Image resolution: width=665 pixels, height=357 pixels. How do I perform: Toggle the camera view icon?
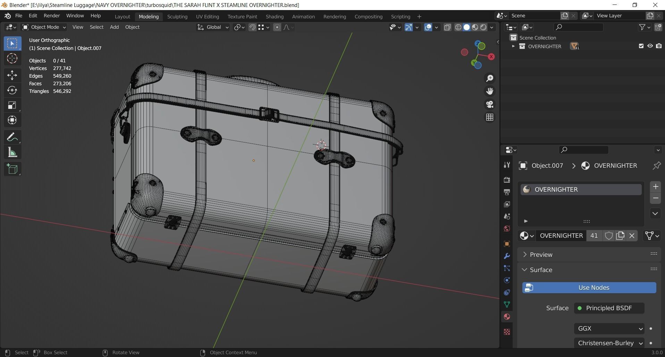490,104
